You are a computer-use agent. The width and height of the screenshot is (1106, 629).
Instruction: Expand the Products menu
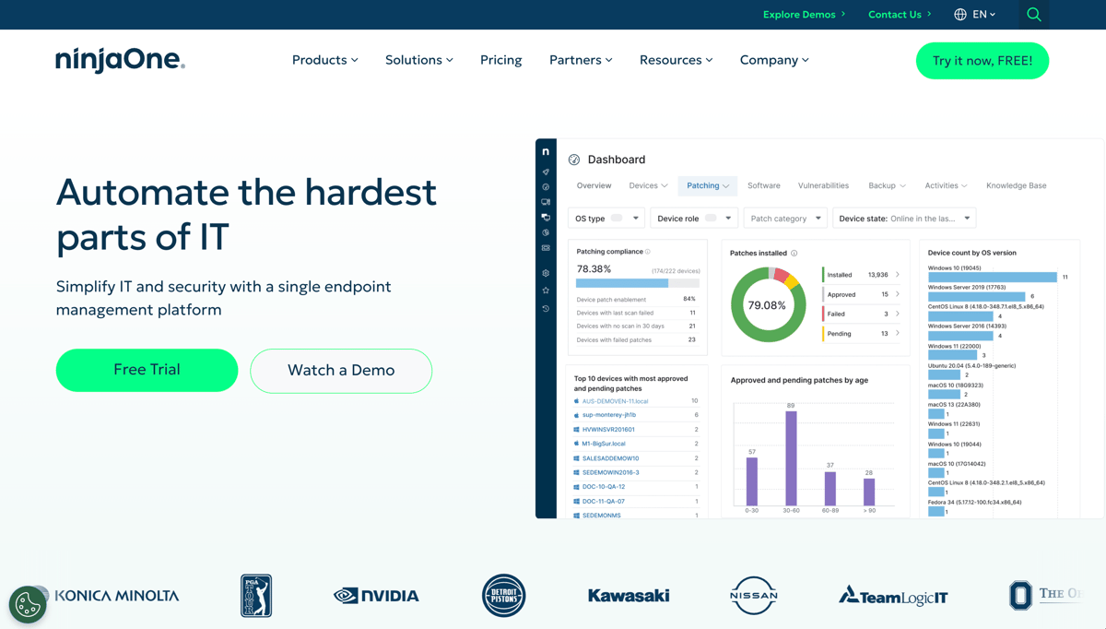(x=324, y=60)
